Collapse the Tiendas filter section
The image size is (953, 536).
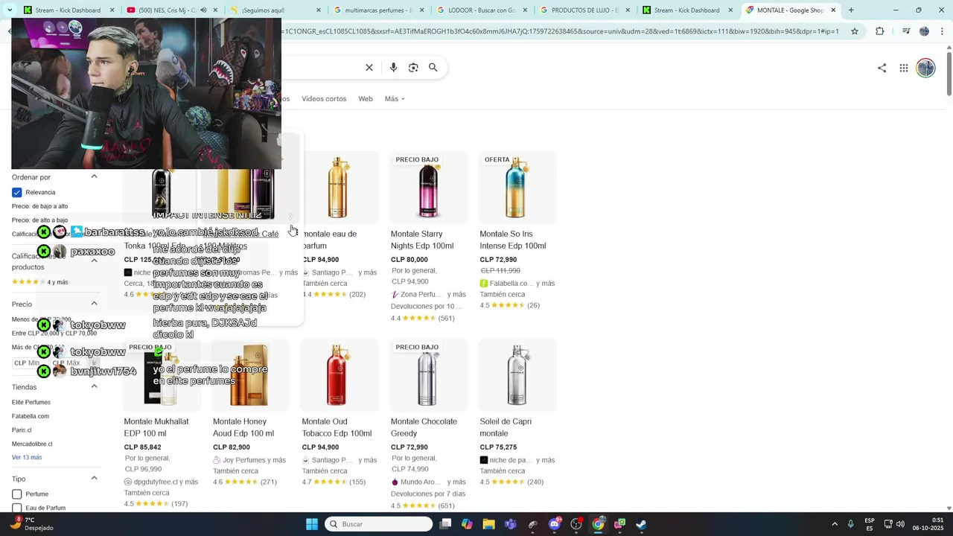(x=94, y=386)
